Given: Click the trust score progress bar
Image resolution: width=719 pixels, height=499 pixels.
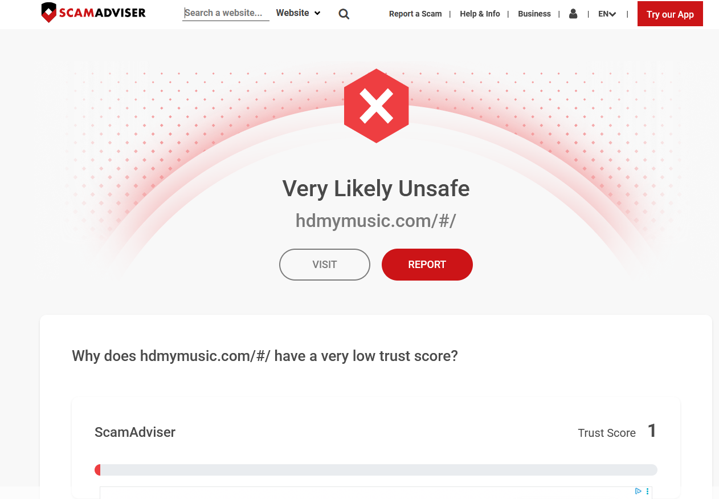Looking at the screenshot, I should (x=376, y=470).
